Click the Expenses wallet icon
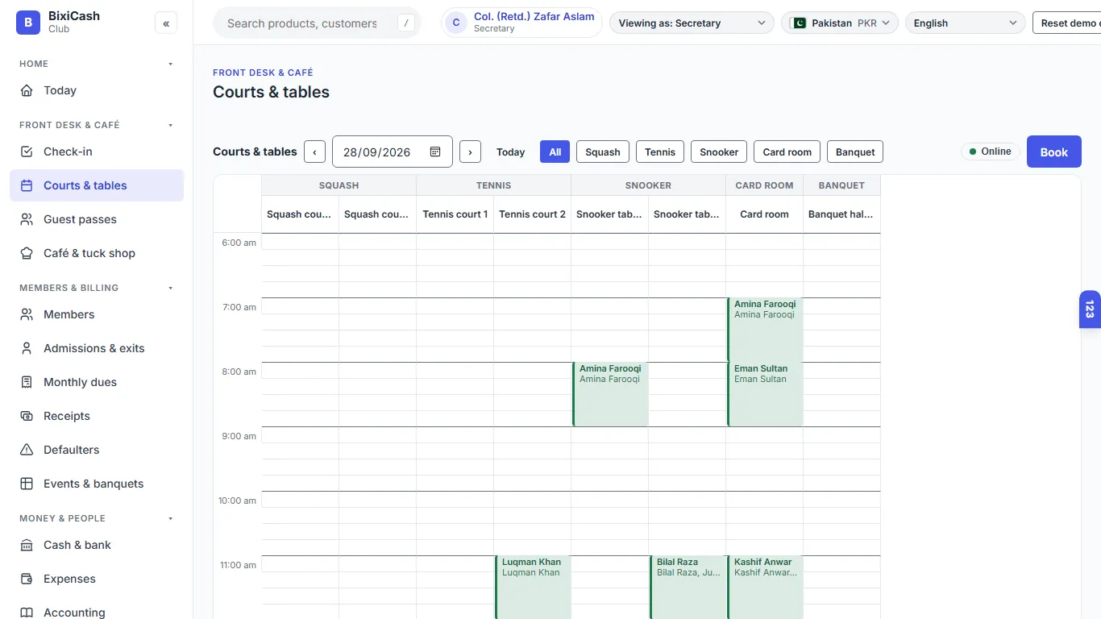The height and width of the screenshot is (619, 1101). coord(27,579)
